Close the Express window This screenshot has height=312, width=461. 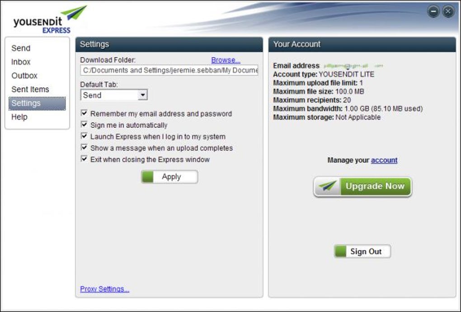(x=448, y=12)
